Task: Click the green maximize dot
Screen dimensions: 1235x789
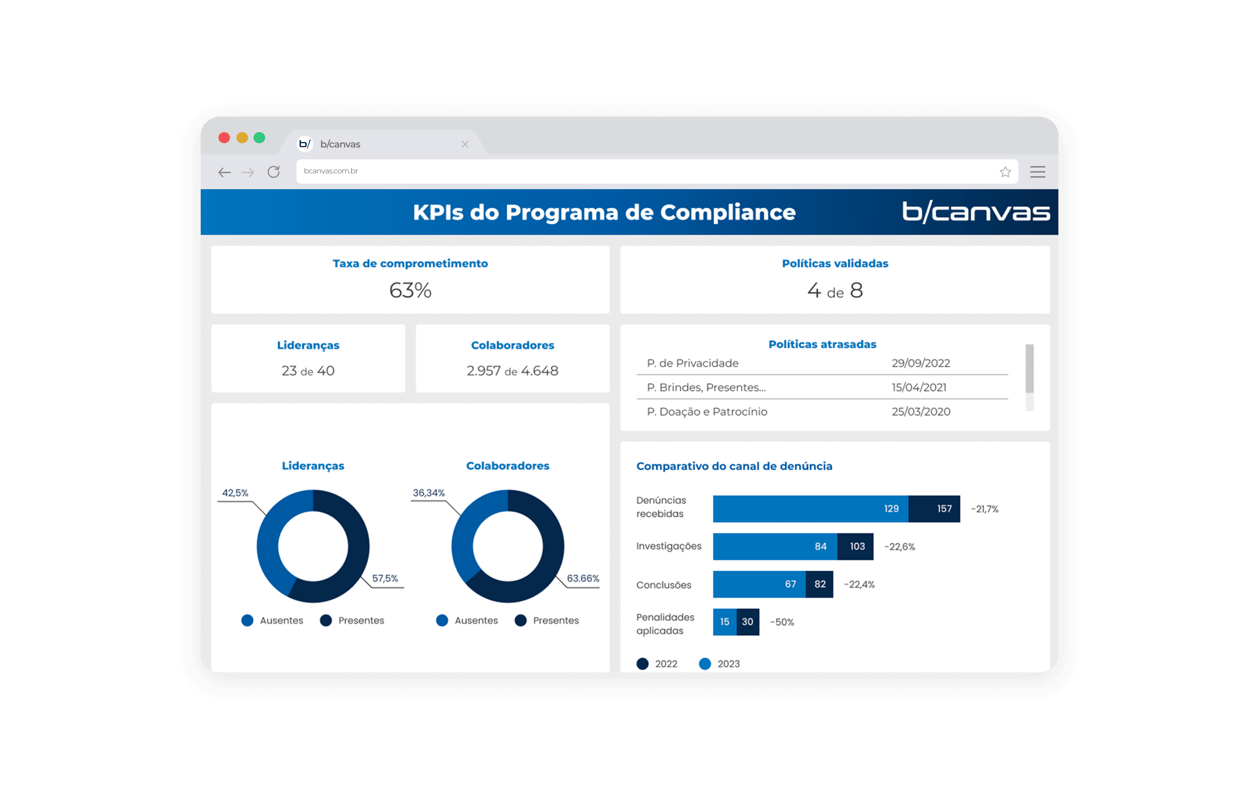Action: point(260,137)
